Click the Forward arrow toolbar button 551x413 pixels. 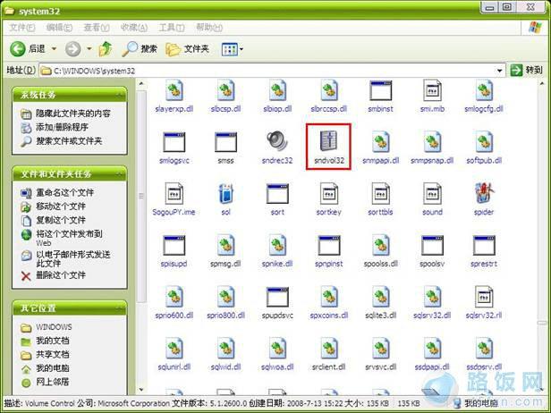[x=73, y=49]
